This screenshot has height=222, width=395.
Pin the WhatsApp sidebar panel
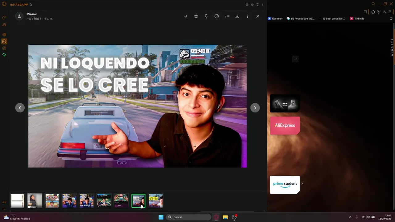click(x=257, y=5)
